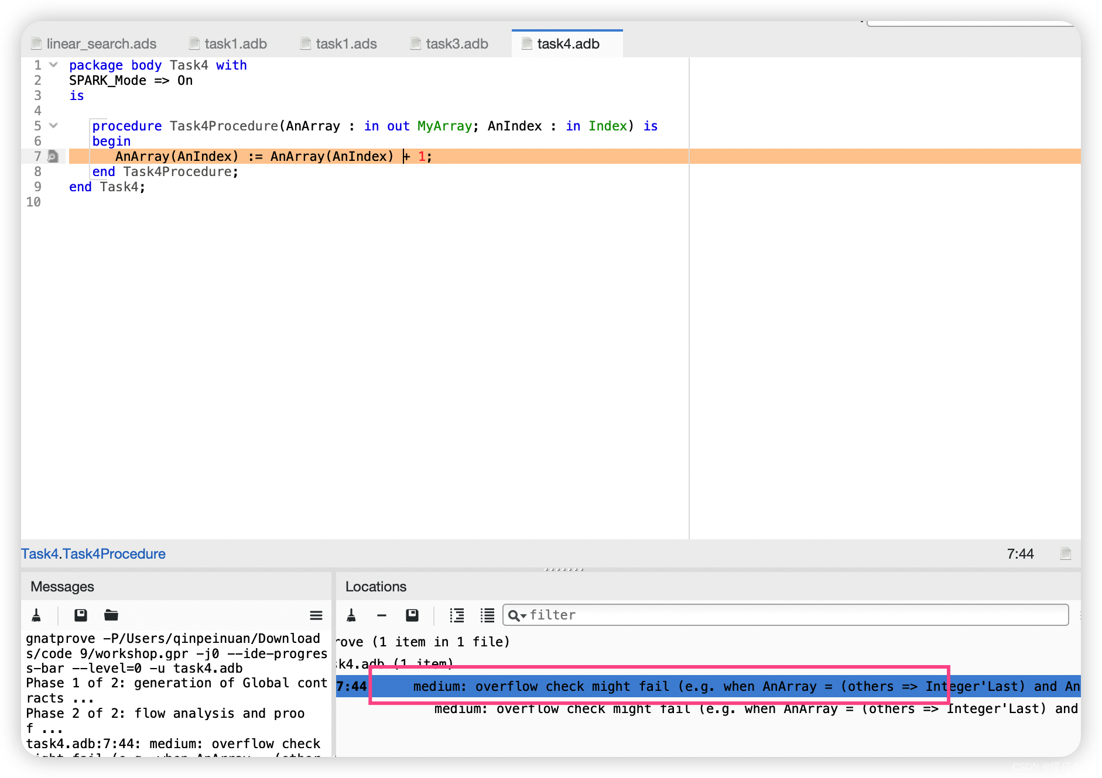Click the splitter handle between editor and bottom panels
Screen dimensions: 1102x778
564,569
